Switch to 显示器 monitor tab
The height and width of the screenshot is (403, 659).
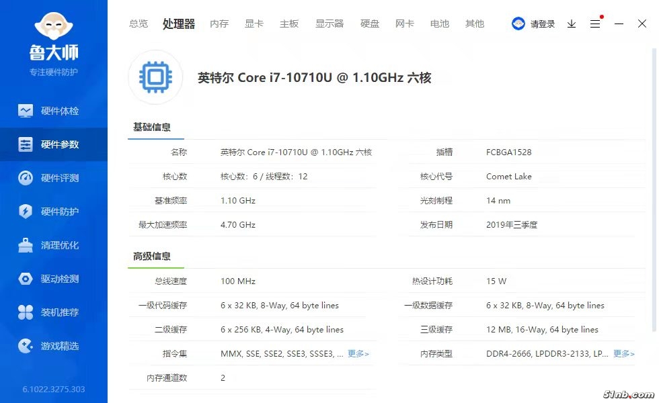pos(329,24)
